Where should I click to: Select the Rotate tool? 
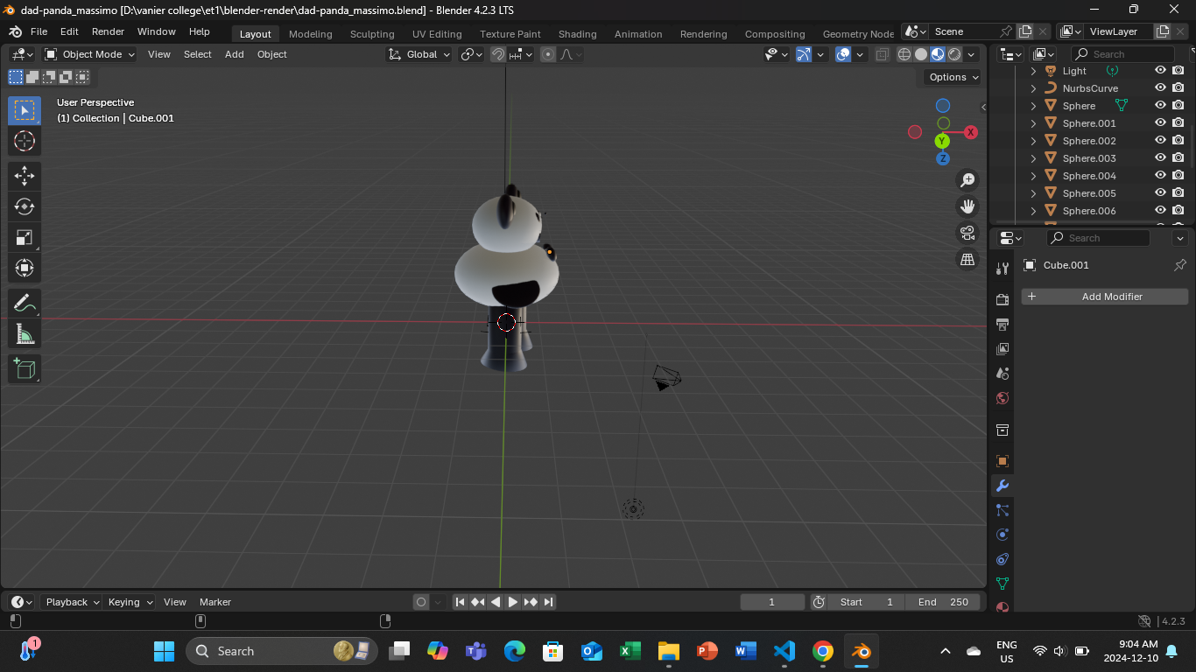25,206
